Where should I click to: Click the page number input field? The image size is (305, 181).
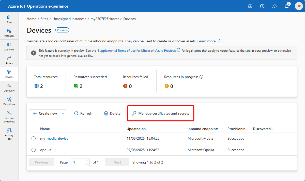pyautogui.click(x=78, y=162)
